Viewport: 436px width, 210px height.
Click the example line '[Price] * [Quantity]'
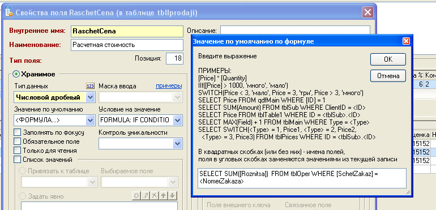[x=223, y=78]
